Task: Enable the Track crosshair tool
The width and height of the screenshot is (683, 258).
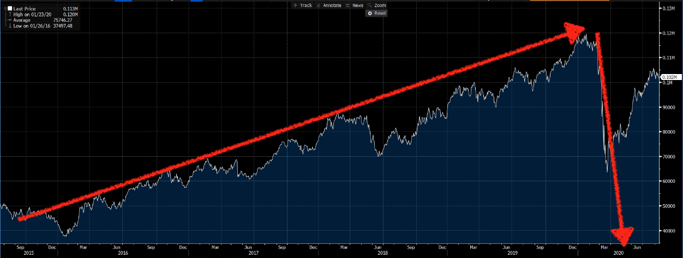Action: point(302,5)
